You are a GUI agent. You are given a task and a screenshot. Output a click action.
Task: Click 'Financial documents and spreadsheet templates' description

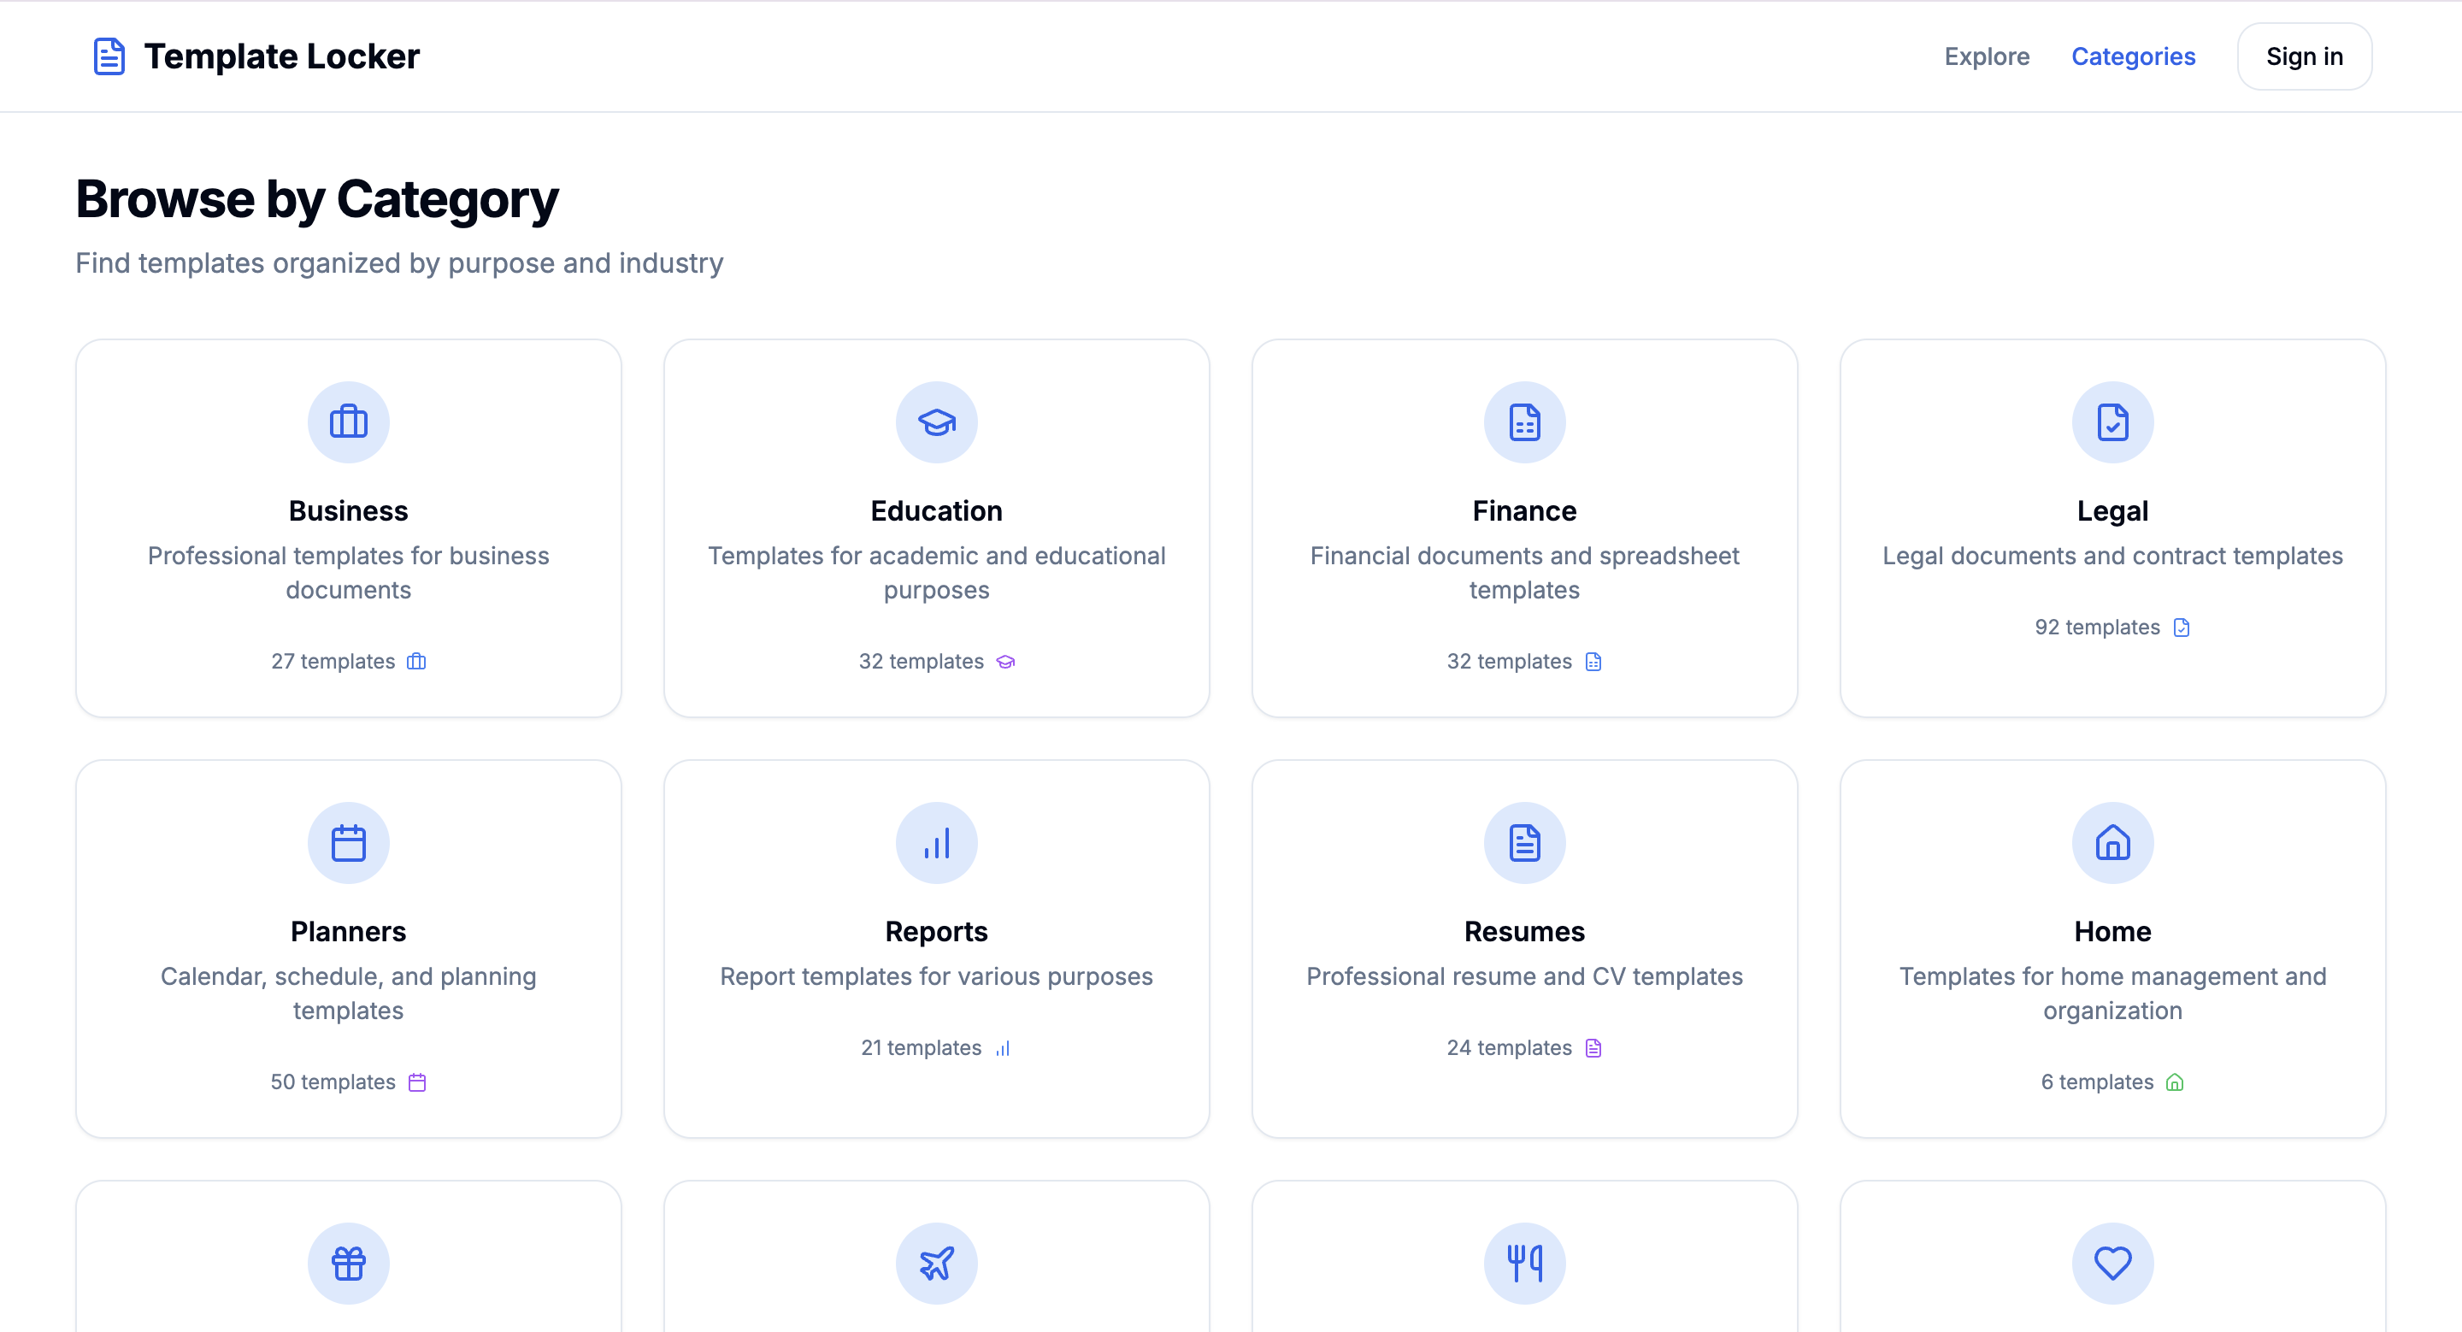(x=1524, y=572)
